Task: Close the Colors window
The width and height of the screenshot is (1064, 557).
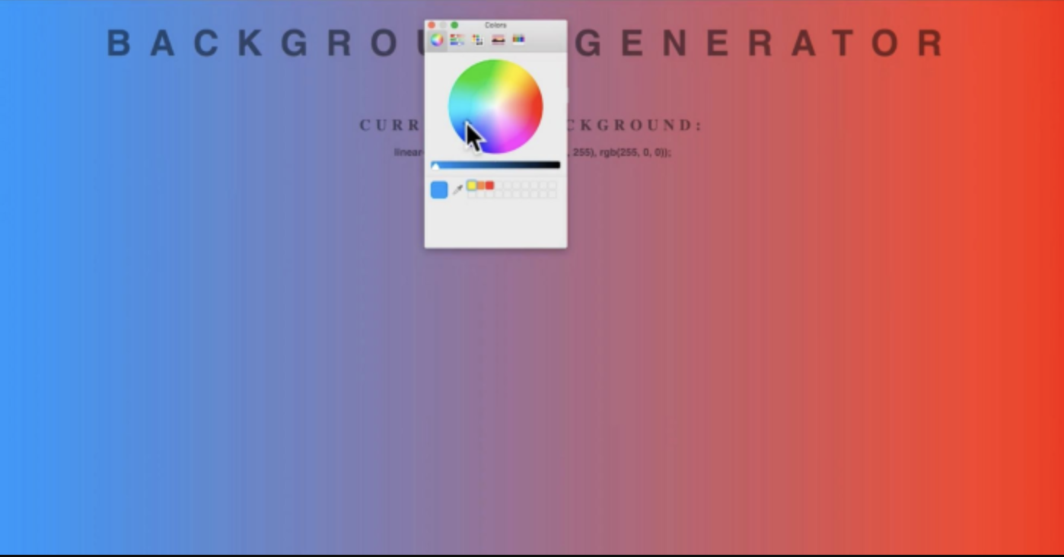Action: tap(432, 25)
